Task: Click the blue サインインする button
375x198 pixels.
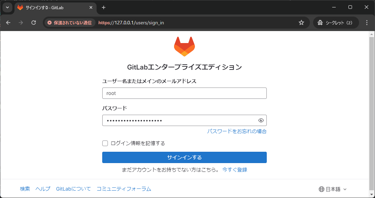Action: (x=184, y=157)
